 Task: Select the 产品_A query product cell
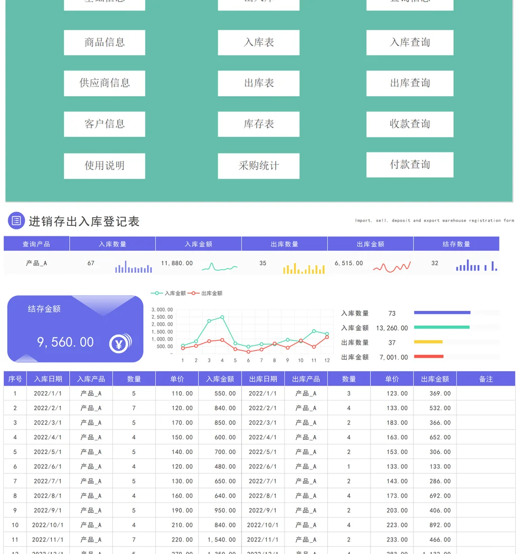click(37, 263)
